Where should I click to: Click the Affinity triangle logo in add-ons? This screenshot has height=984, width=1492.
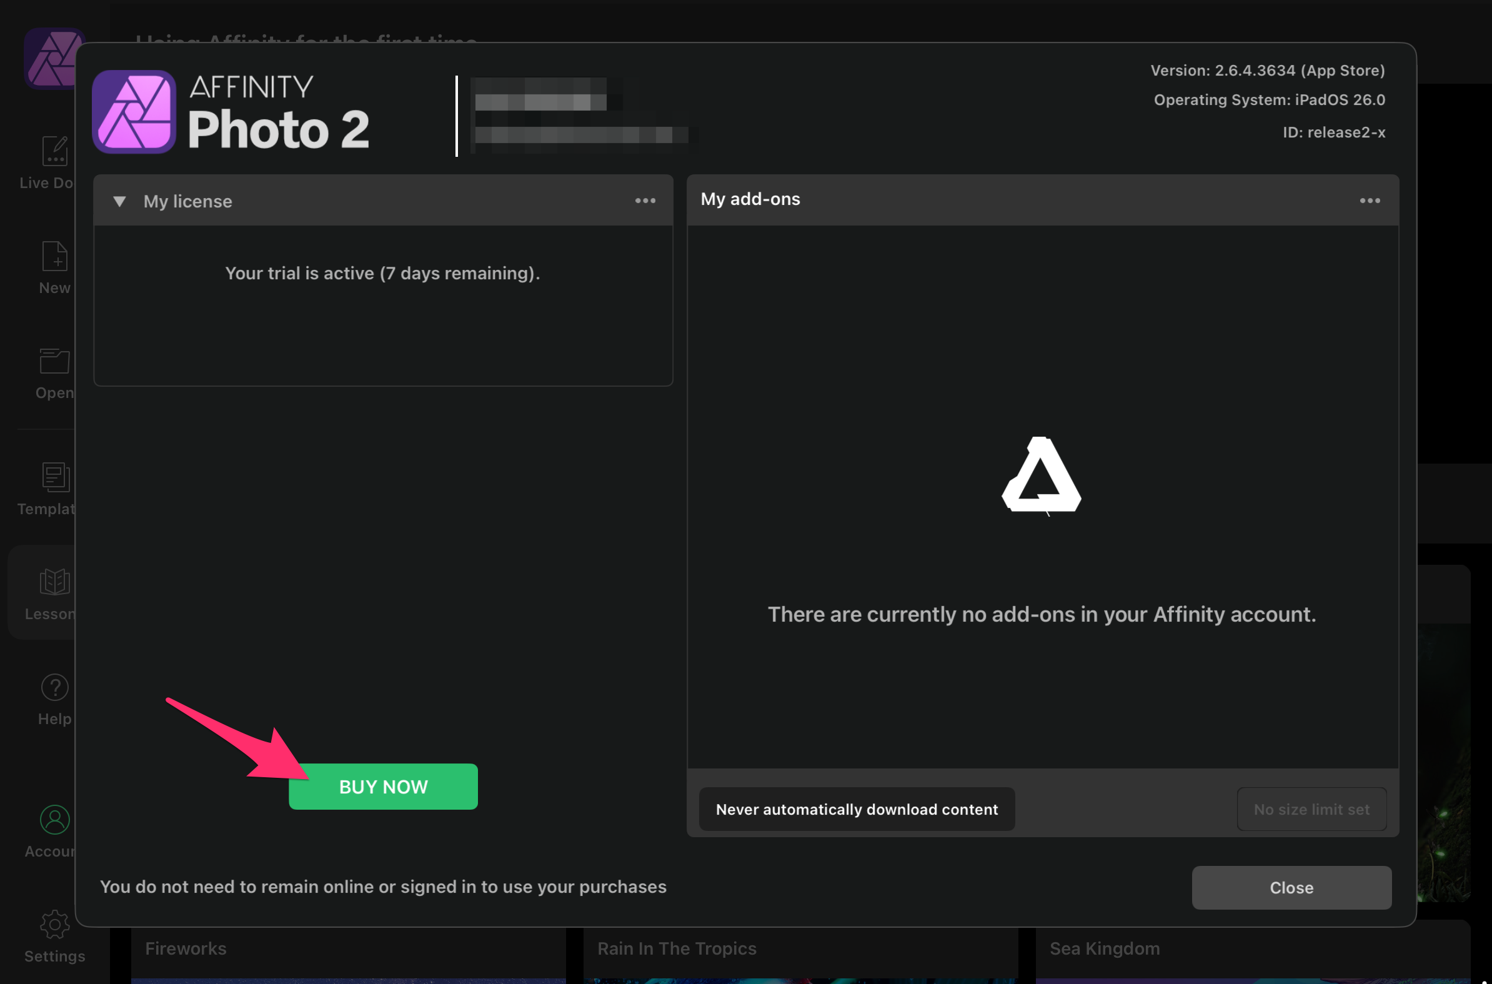point(1041,475)
